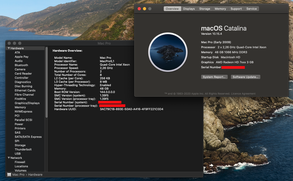Select Bluetooth in the sidebar
Screen dimensions: 293x181
21,65
